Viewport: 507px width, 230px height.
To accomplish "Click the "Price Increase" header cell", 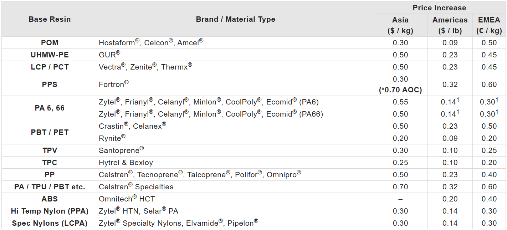I will coord(439,8).
